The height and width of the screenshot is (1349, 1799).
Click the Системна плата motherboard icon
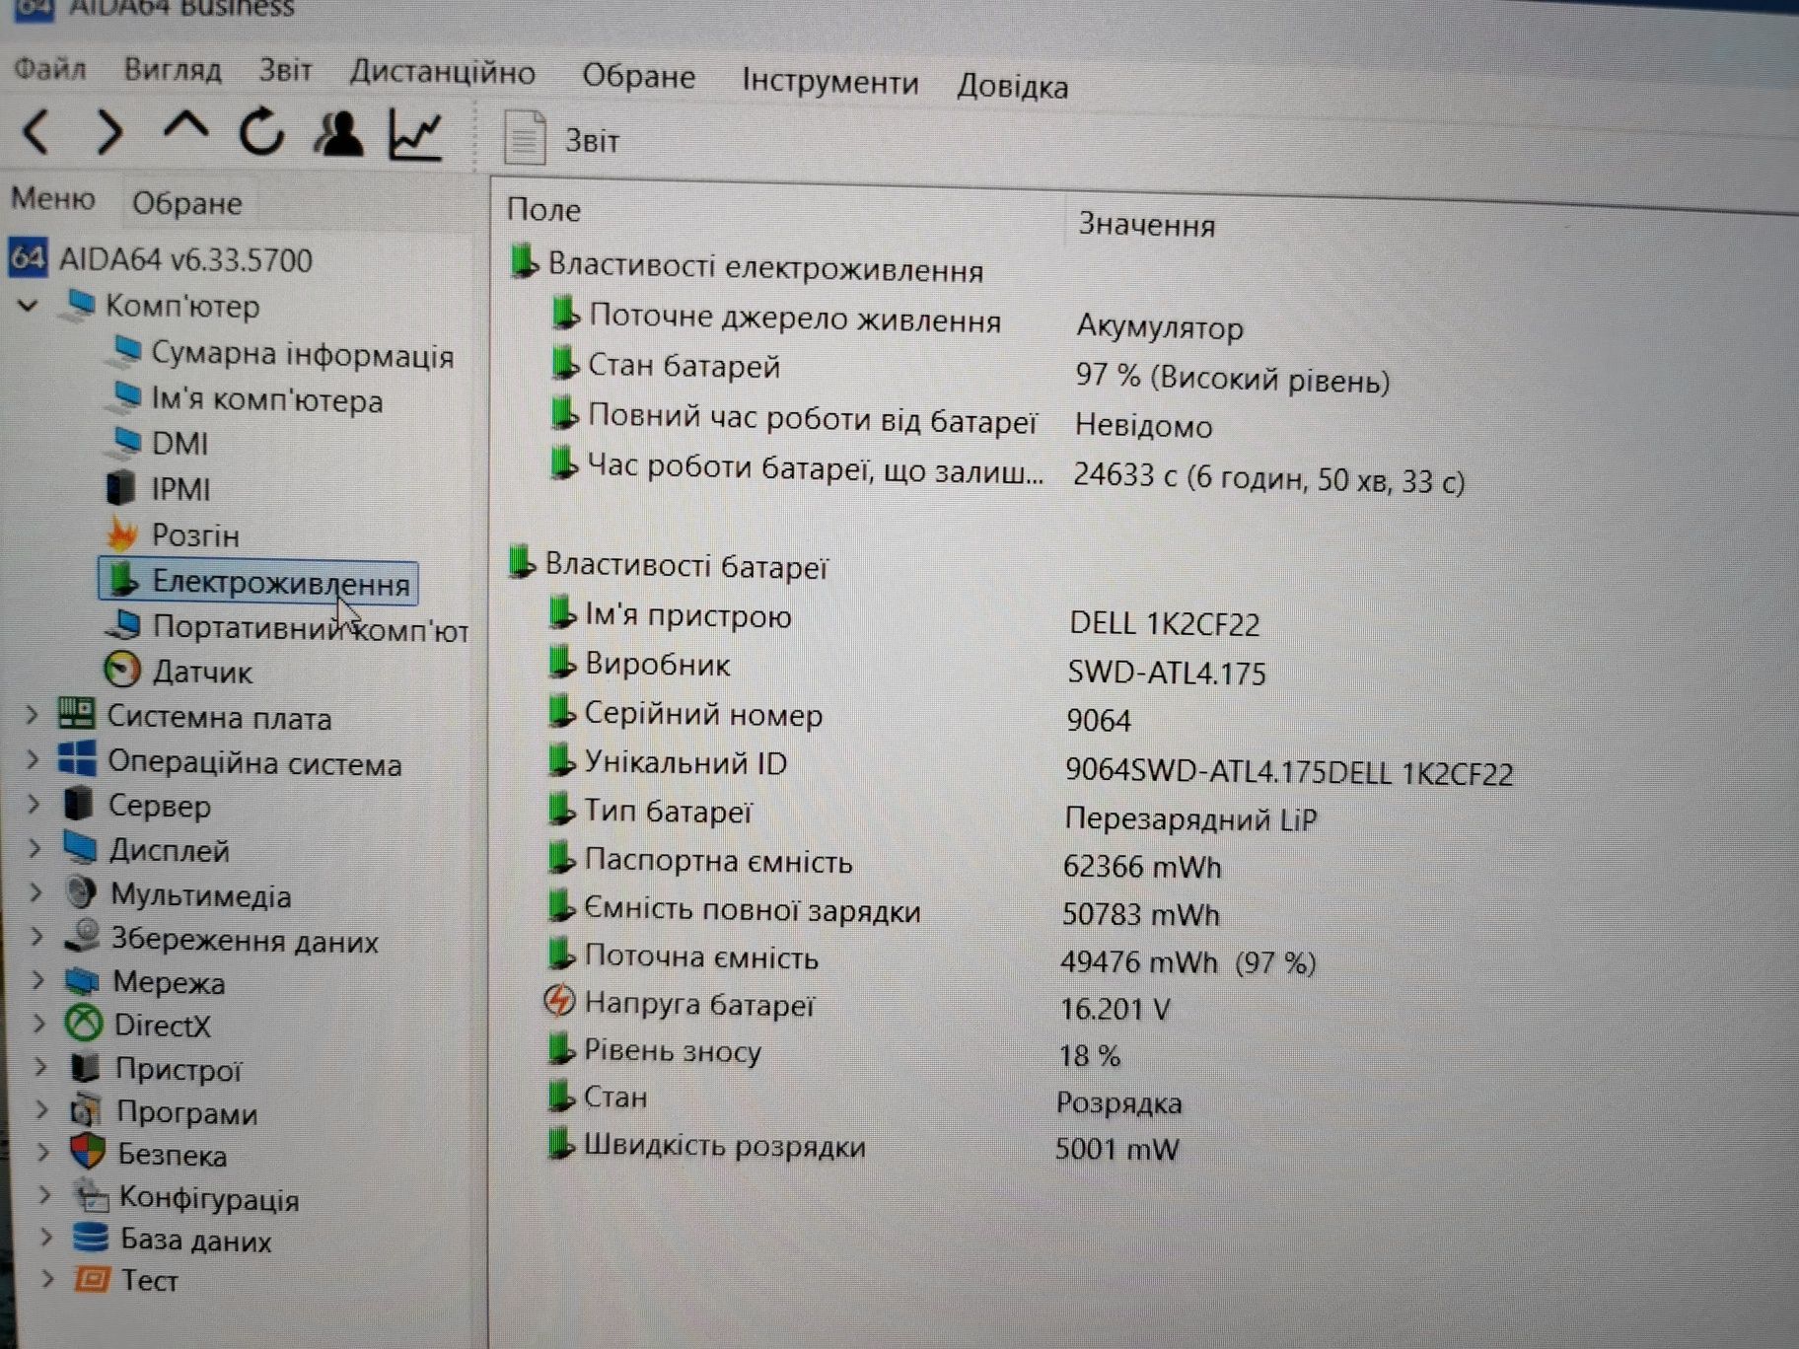coord(76,713)
